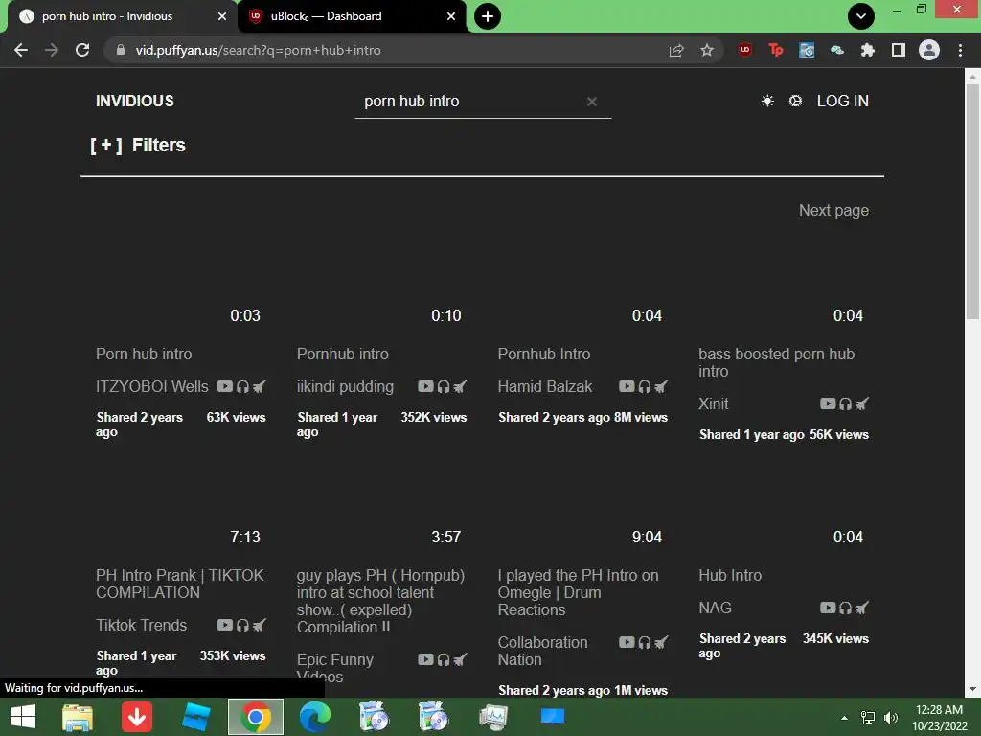Toggle Chrome side panel icon
This screenshot has height=736, width=981.
[899, 50]
